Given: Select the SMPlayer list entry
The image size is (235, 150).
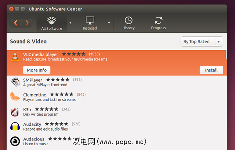Looking at the screenshot, I should (116, 83).
